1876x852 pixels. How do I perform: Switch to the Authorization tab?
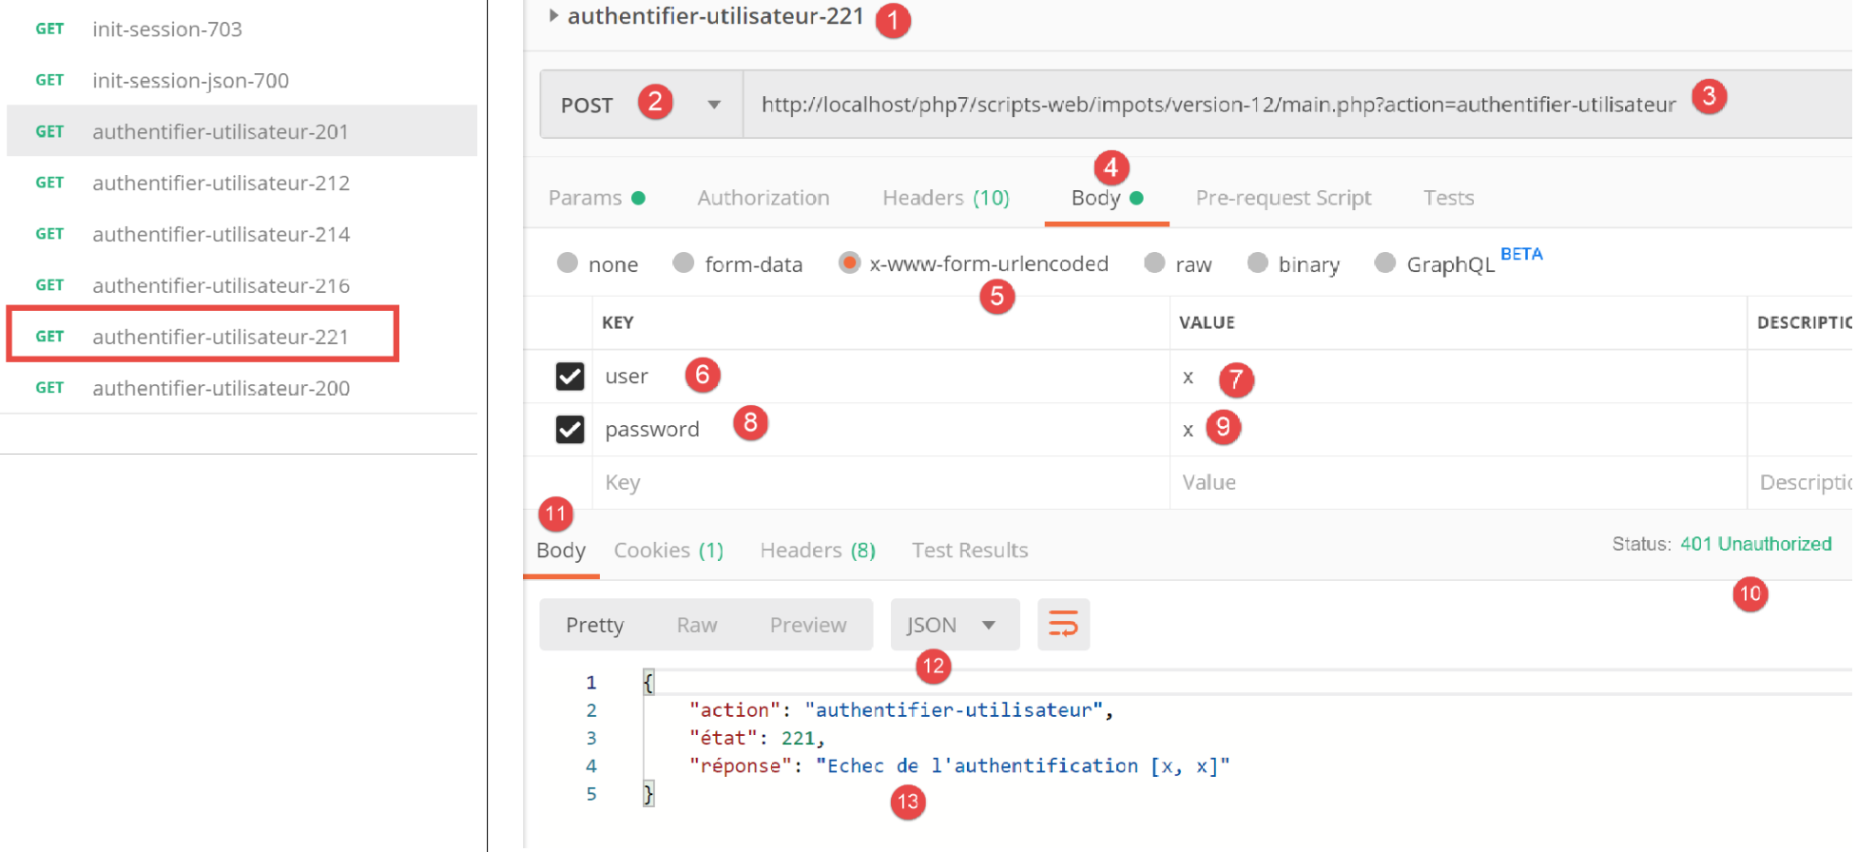pyautogui.click(x=763, y=198)
